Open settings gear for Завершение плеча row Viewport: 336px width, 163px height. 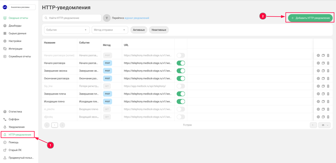tap(318, 94)
